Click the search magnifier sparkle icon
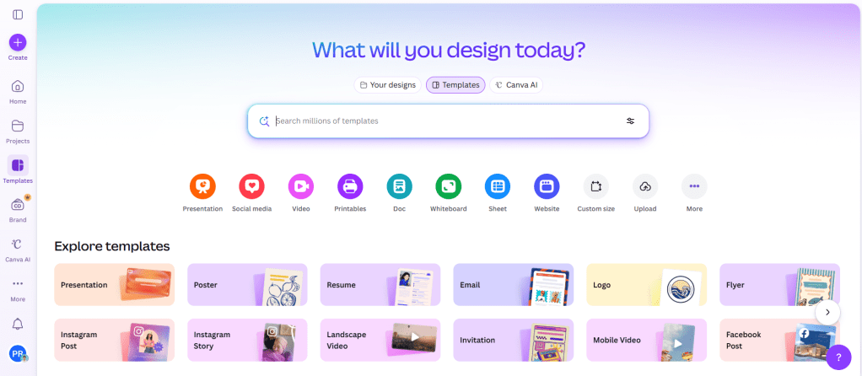This screenshot has width=862, height=376. (264, 121)
